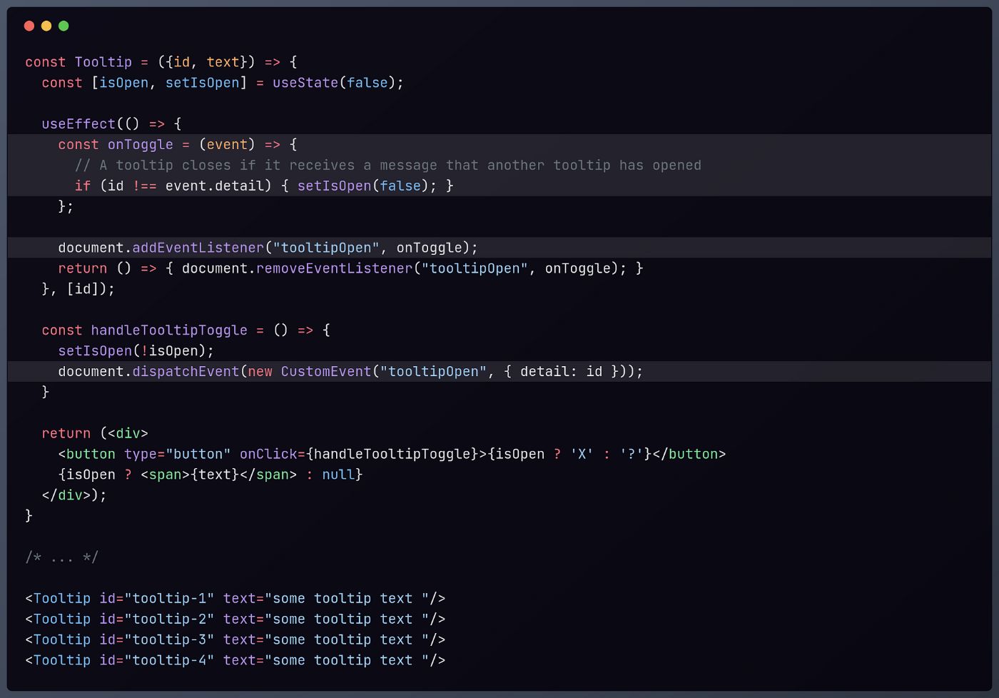Click 'event.detail' in the if condition
The height and width of the screenshot is (698, 999).
[x=215, y=186]
